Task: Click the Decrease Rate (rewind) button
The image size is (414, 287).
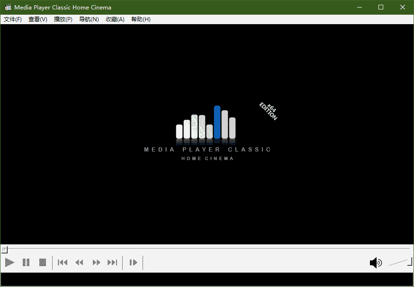Action: (79, 262)
